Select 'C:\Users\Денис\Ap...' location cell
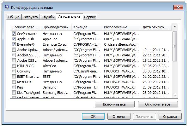The width and height of the screenshot is (188, 126). (121, 44)
